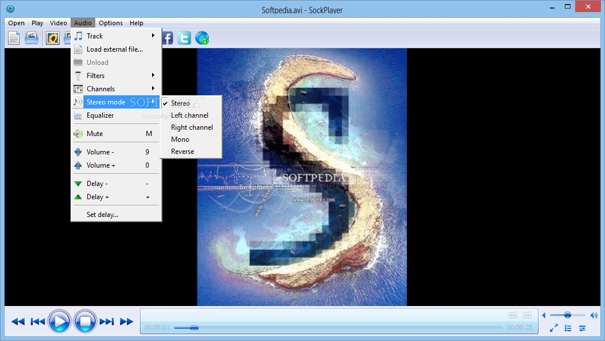Click the total duration 00:00:25
Image resolution: width=605 pixels, height=341 pixels.
(x=519, y=327)
